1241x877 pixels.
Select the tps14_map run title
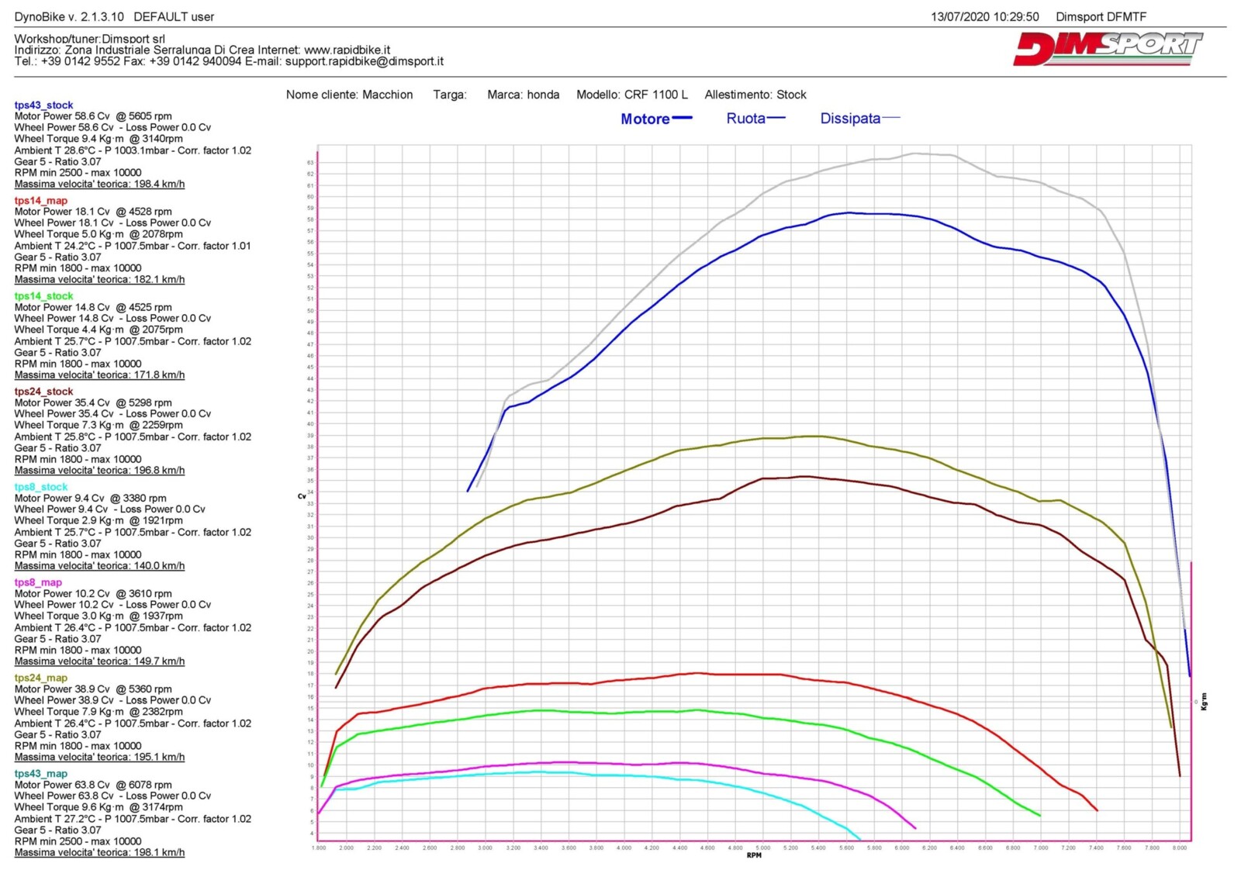[40, 200]
